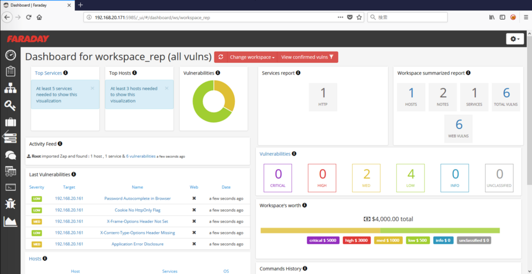Click the critical $ 5000 price badge
This screenshot has height=274, width=532.
coord(323,240)
